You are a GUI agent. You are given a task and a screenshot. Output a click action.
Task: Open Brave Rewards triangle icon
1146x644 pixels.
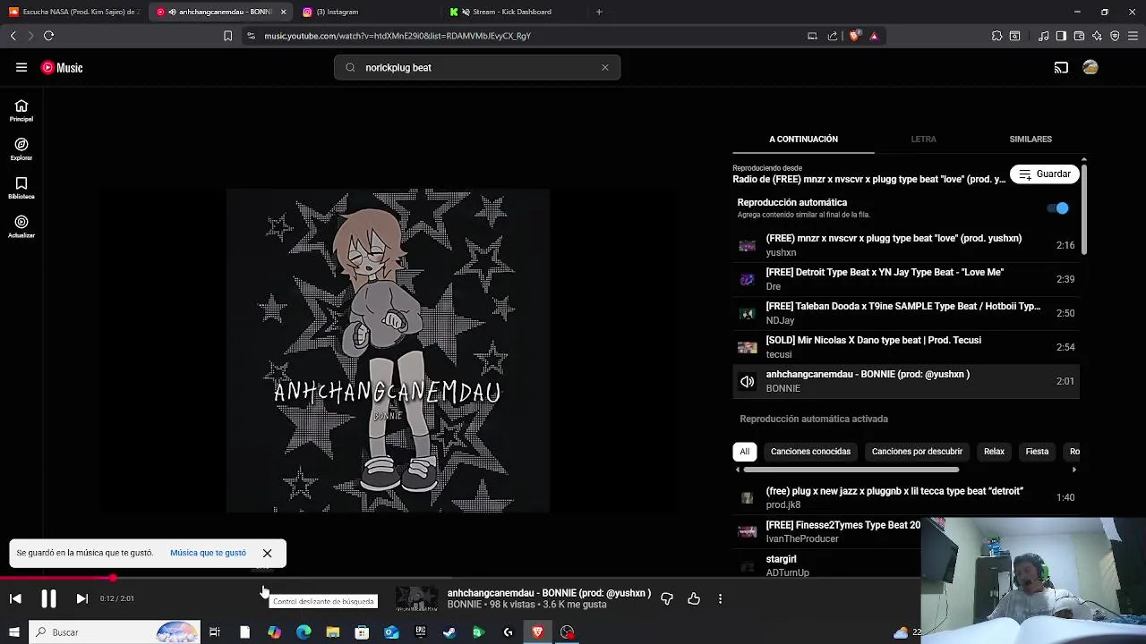(x=874, y=36)
